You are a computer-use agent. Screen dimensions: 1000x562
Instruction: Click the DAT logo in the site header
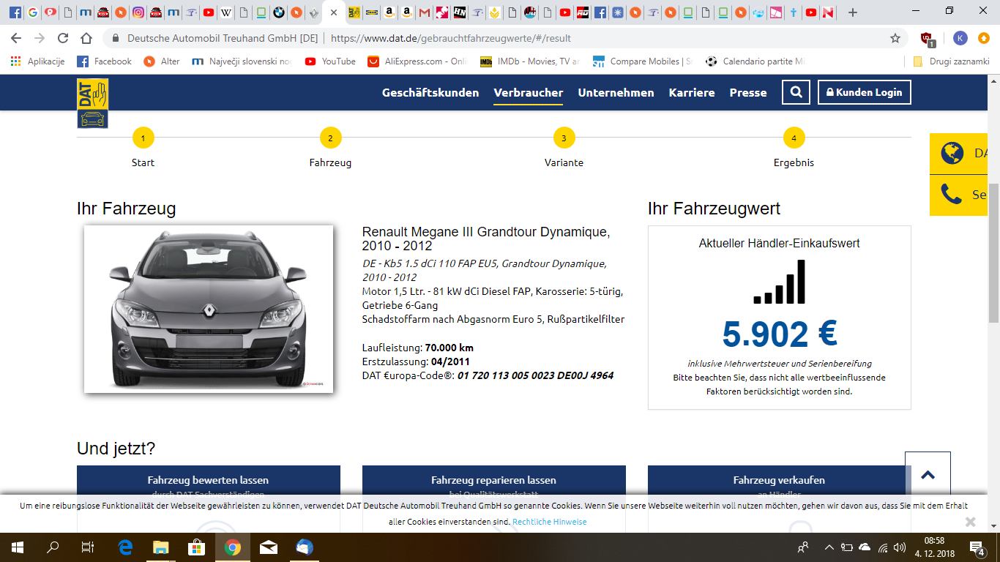click(92, 103)
